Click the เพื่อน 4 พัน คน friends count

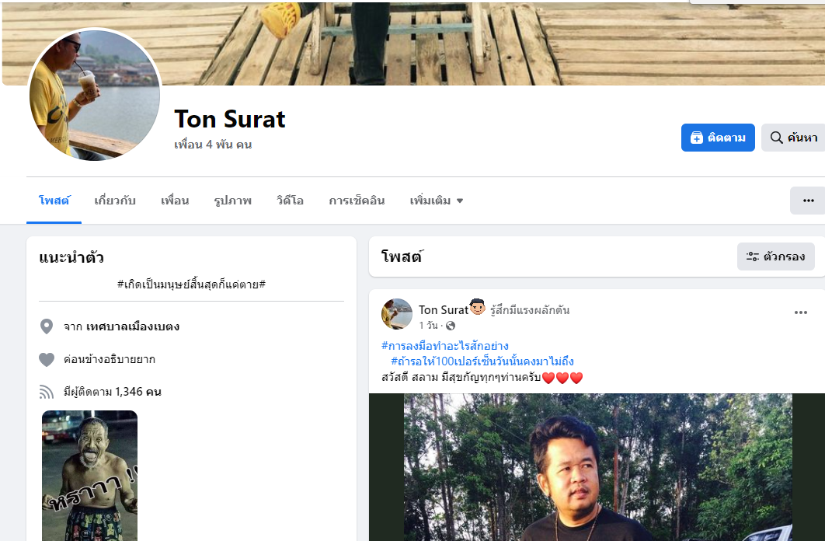click(213, 145)
